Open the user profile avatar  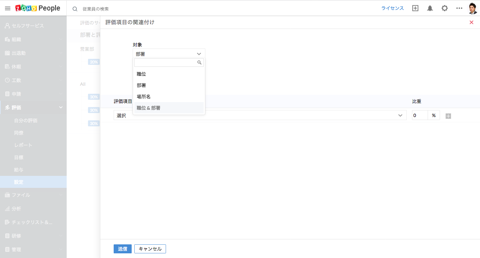click(x=473, y=8)
